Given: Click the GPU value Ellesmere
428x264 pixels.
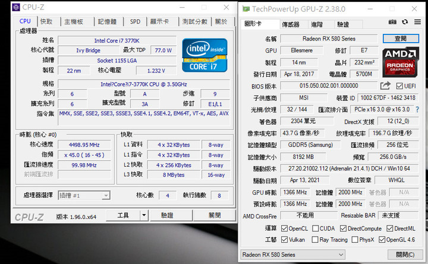Looking at the screenshot, I should click(x=301, y=50).
